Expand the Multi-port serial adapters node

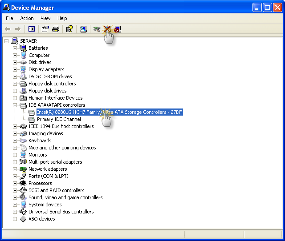tap(15, 162)
